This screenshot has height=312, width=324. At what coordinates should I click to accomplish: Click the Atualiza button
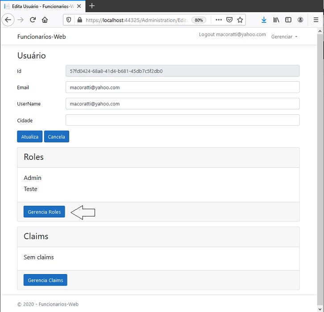click(x=30, y=137)
